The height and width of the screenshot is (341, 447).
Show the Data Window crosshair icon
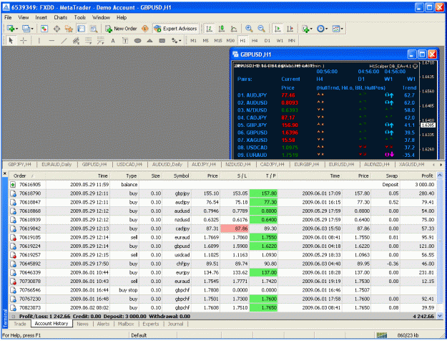57,29
